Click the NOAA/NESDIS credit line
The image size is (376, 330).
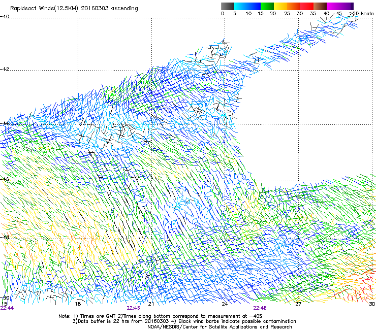(220, 327)
